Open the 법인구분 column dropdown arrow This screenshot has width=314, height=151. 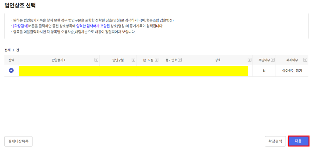tap(133, 60)
